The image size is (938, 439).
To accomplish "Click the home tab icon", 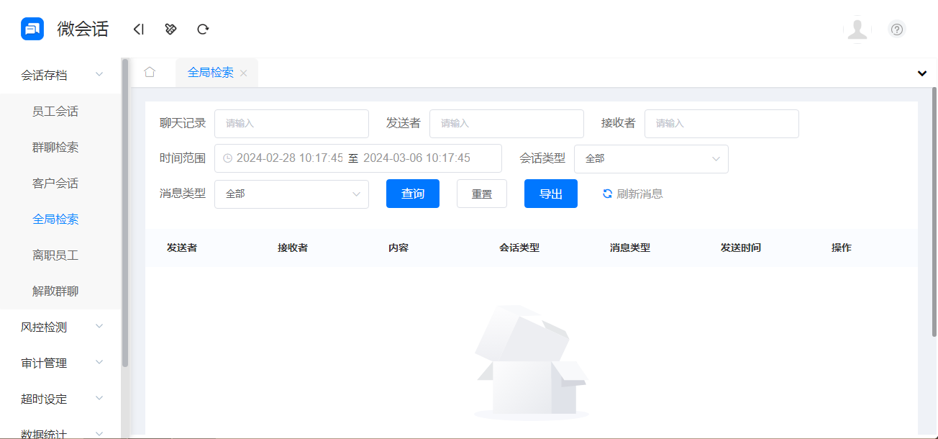I will 150,72.
